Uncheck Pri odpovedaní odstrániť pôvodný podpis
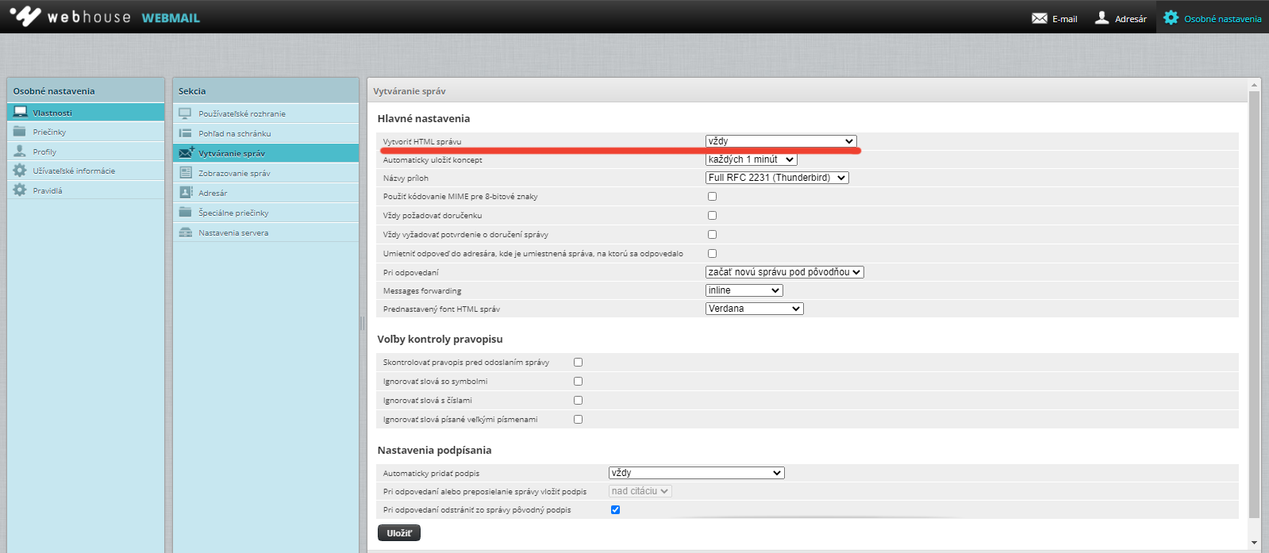Image resolution: width=1269 pixels, height=553 pixels. (x=615, y=509)
